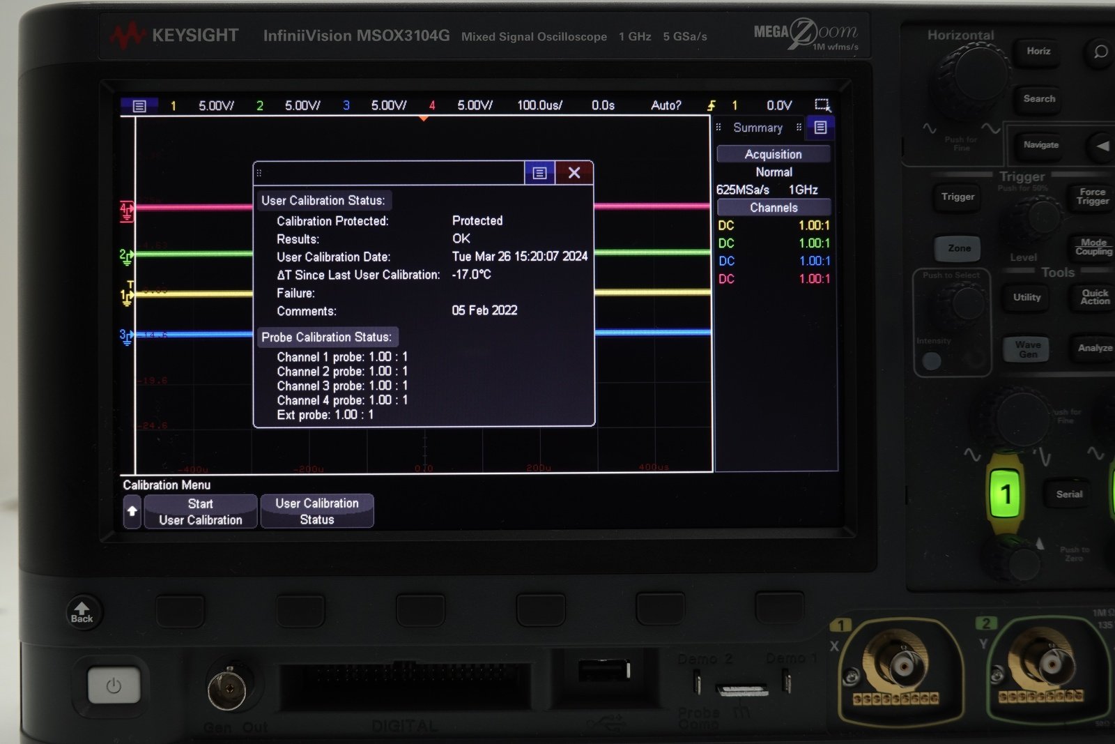Screen dimensions: 1115x744
Task: Select the blue DC 1.00:1 channel row
Action: click(x=774, y=261)
